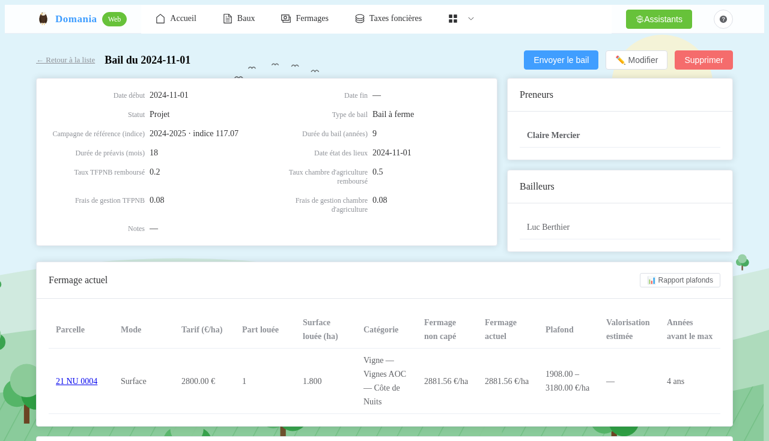Viewport: 769px width, 441px height.
Task: Open the Taxes foncières menu item
Action: tap(389, 19)
